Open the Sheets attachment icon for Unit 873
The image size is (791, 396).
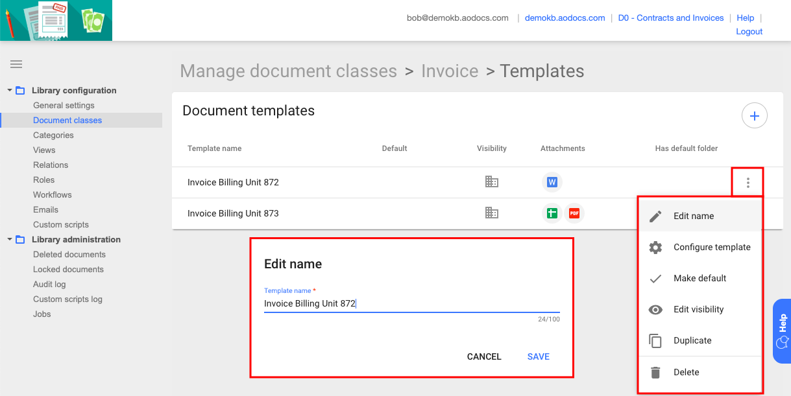(x=552, y=213)
